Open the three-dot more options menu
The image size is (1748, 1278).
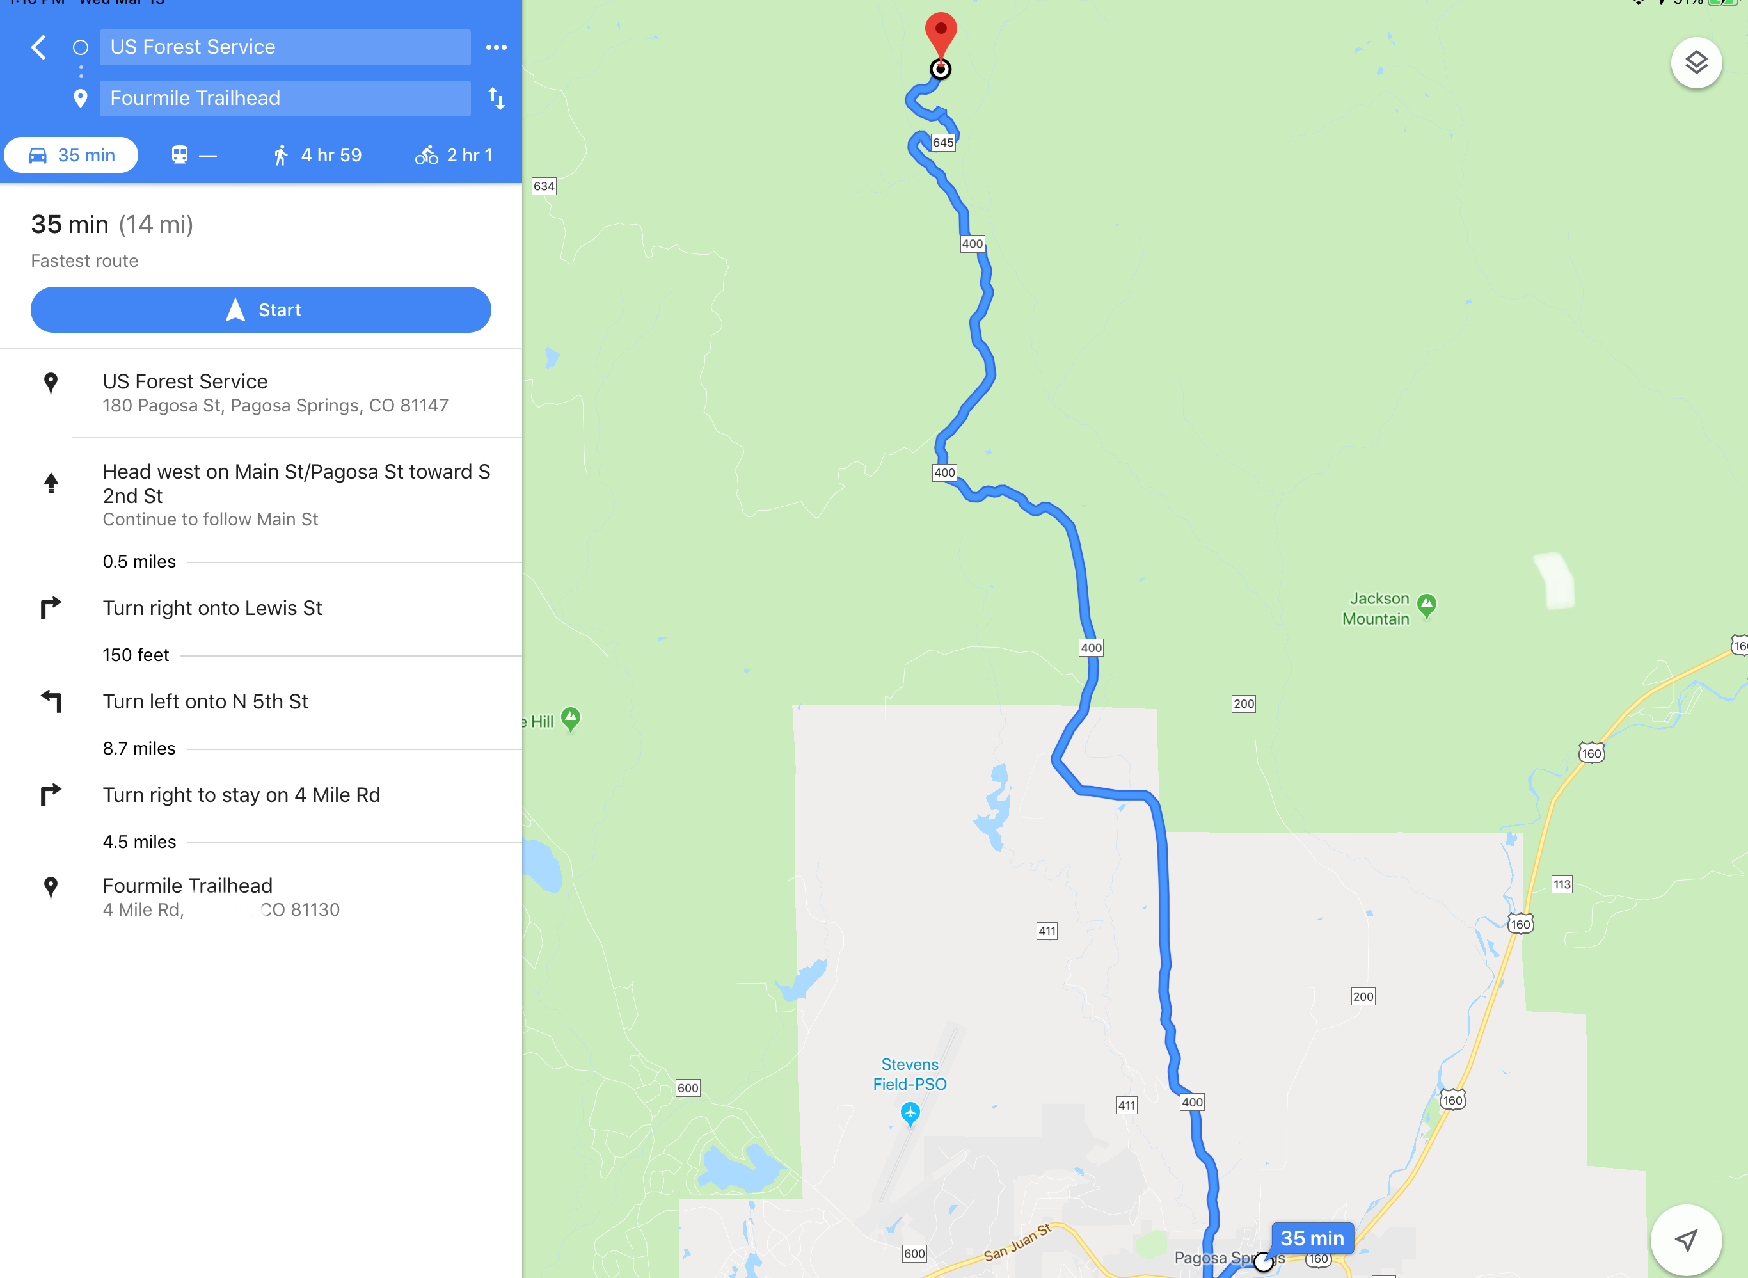[x=496, y=47]
